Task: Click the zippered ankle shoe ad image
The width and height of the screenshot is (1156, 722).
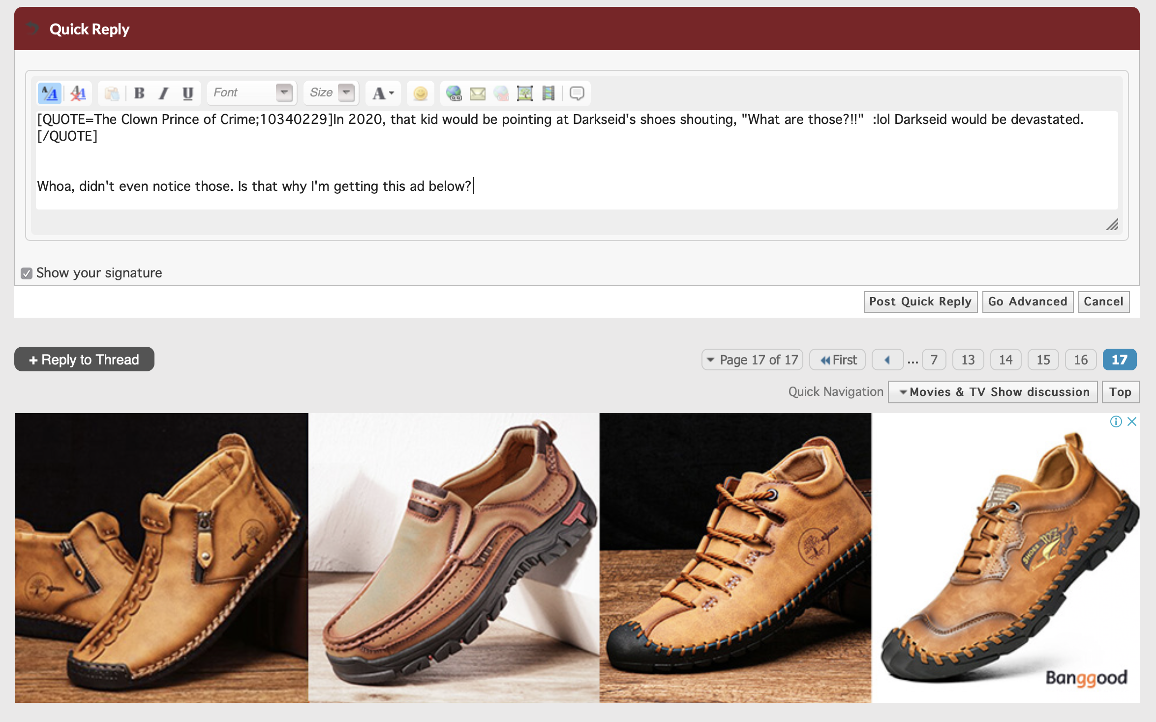Action: (x=161, y=558)
